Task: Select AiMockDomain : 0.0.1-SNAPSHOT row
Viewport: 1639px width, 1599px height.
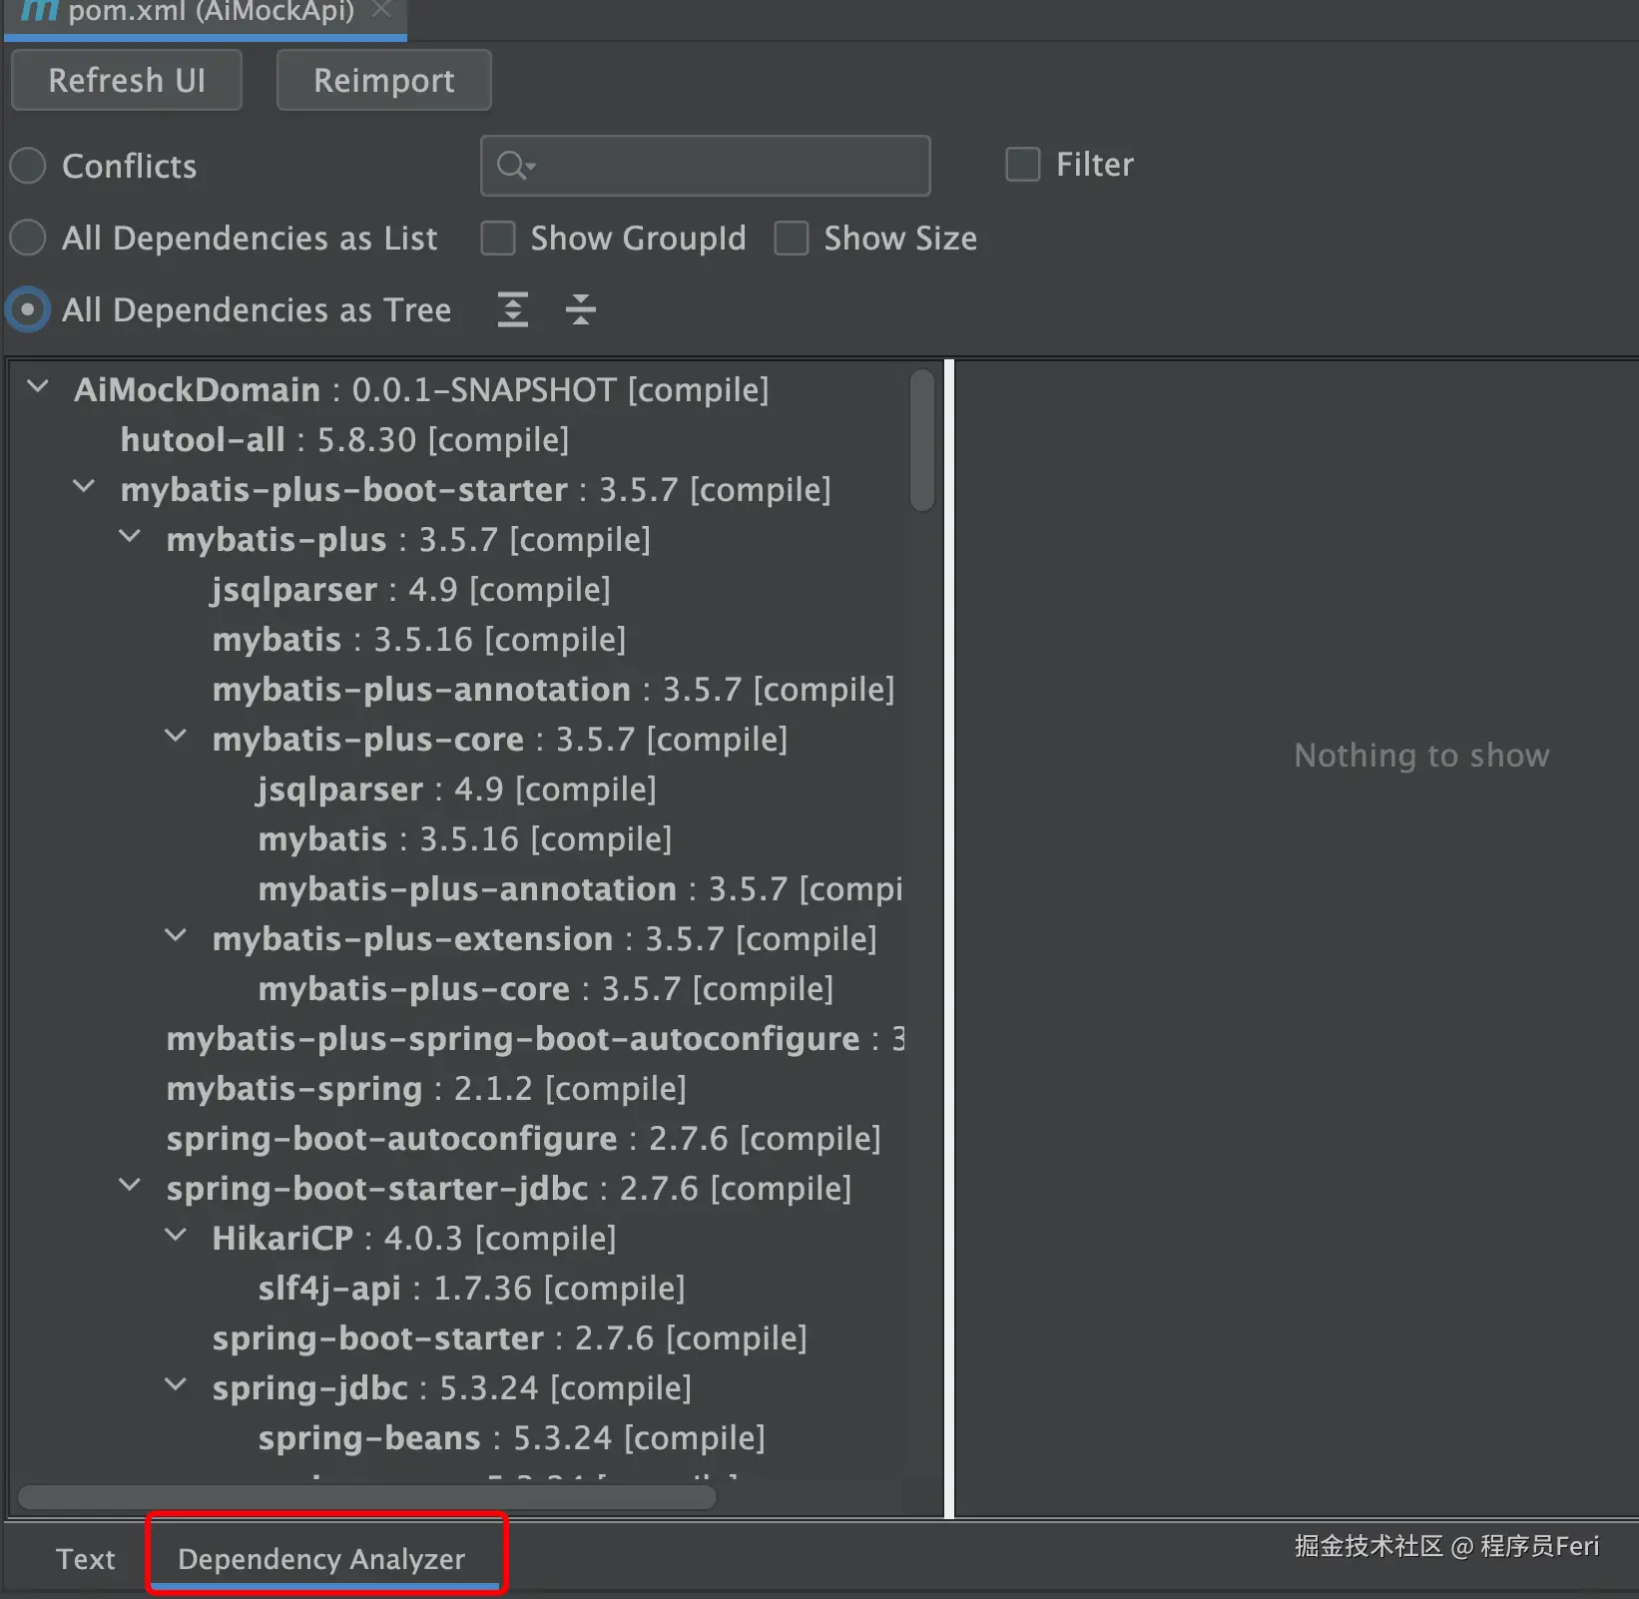Action: 421,390
